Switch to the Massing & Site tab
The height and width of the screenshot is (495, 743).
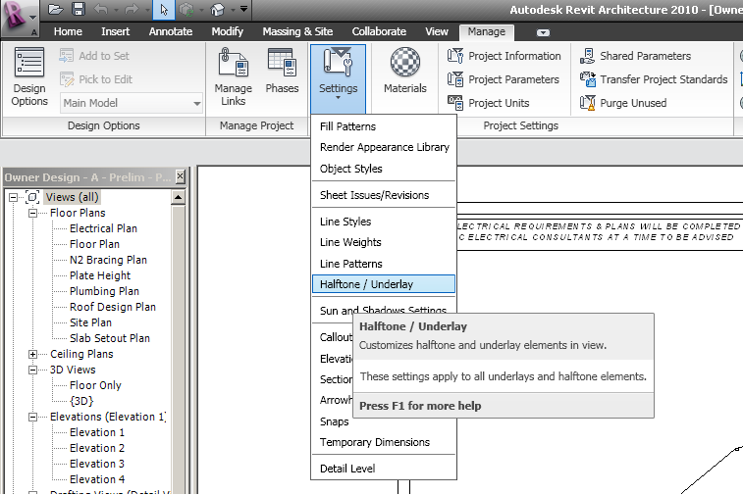297,31
